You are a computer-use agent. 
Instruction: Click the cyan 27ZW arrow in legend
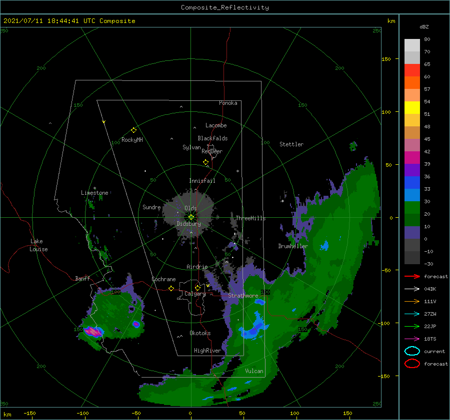pos(412,314)
